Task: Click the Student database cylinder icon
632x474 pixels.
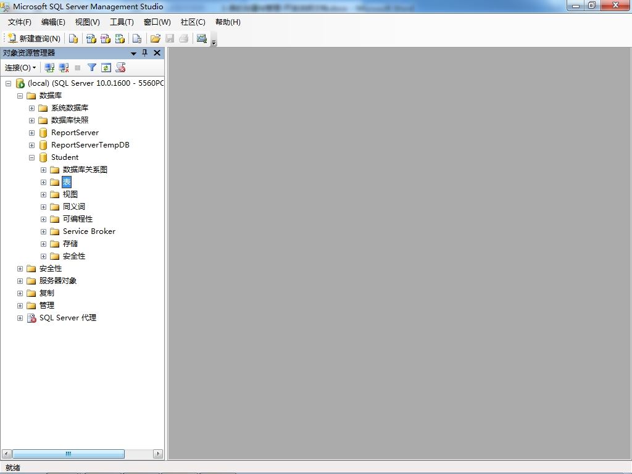Action: [x=43, y=157]
